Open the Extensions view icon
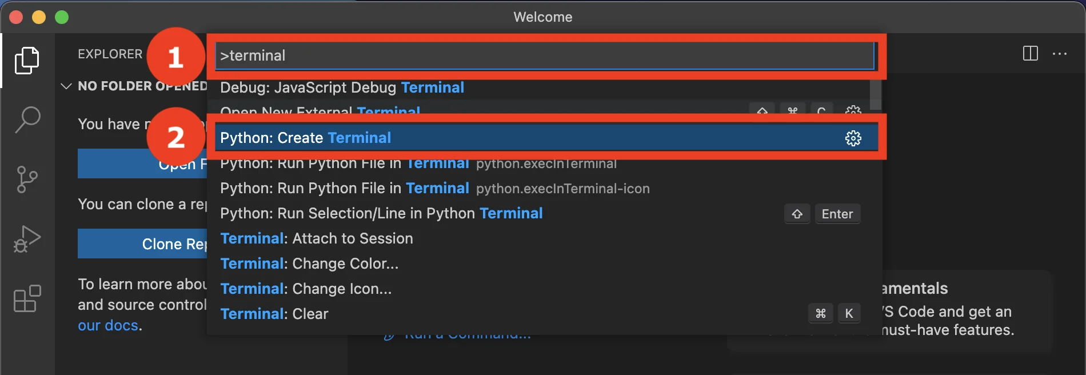 click(x=27, y=298)
